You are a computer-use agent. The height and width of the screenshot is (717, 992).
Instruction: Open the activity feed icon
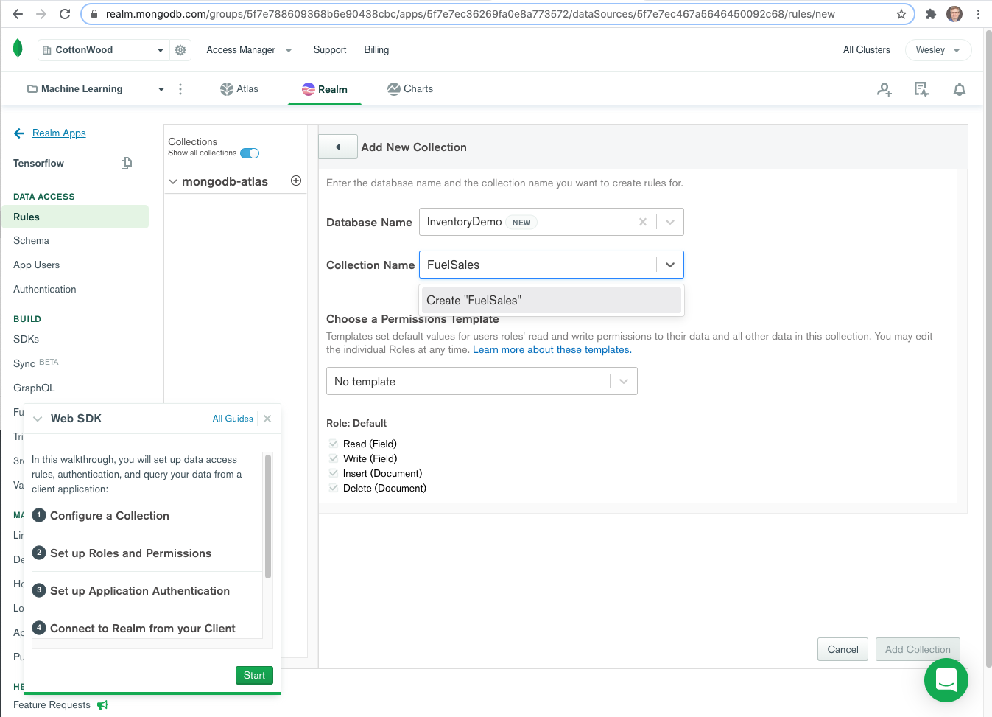[x=921, y=89]
